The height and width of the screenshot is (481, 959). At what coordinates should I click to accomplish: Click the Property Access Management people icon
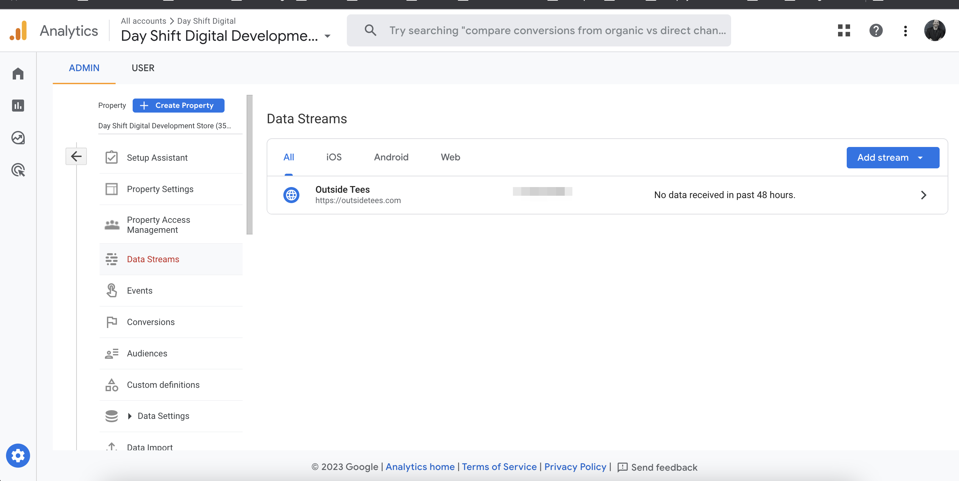click(112, 225)
